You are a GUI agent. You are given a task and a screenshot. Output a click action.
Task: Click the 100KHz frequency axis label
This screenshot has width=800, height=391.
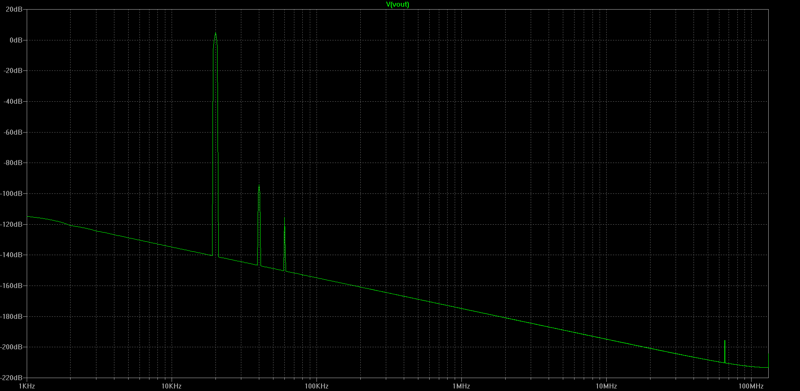point(316,386)
